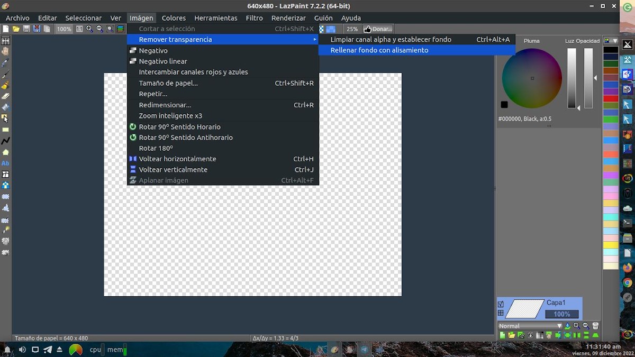Toggle the grid icon below Capa1 checkbox
The width and height of the screenshot is (635, 357).
click(501, 313)
